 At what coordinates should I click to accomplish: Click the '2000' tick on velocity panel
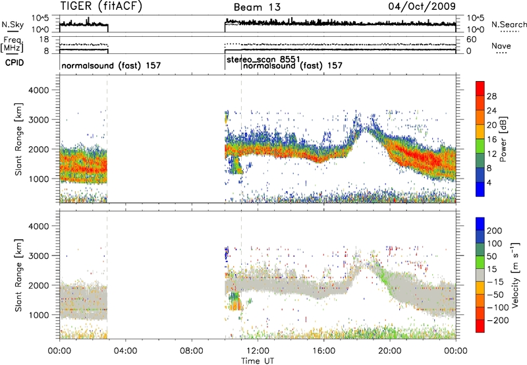pos(38,285)
